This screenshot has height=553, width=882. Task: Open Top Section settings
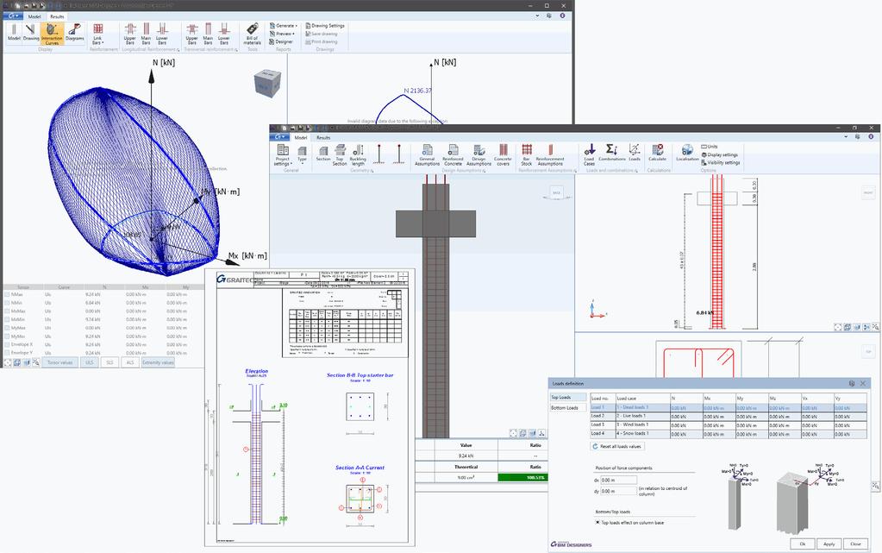pyautogui.click(x=340, y=155)
